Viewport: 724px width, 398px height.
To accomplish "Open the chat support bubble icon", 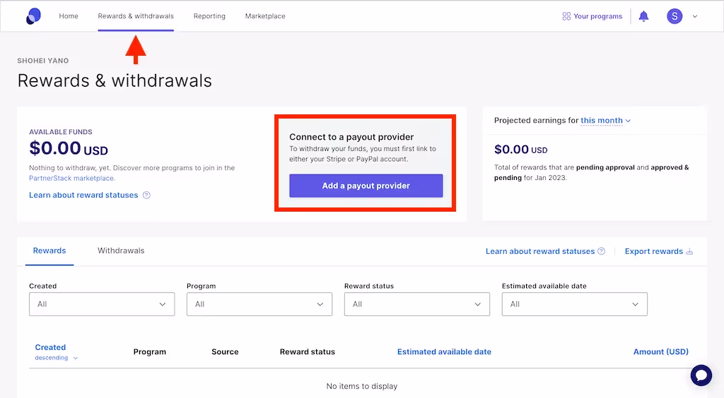I will pos(701,375).
